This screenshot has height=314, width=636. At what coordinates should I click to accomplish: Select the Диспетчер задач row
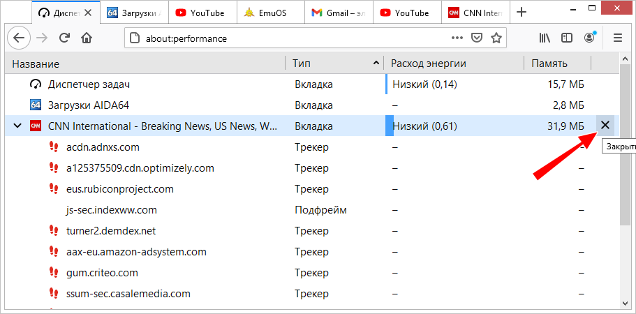tap(312, 84)
